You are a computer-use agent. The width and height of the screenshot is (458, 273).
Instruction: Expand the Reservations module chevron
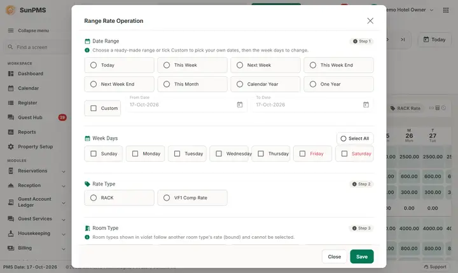click(x=64, y=171)
